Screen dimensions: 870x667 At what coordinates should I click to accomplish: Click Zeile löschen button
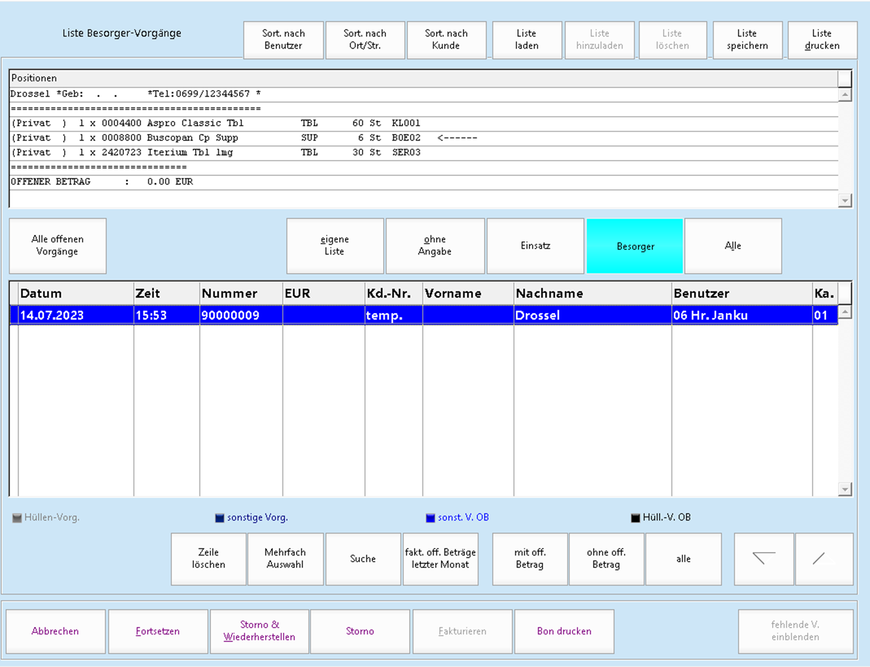click(208, 559)
